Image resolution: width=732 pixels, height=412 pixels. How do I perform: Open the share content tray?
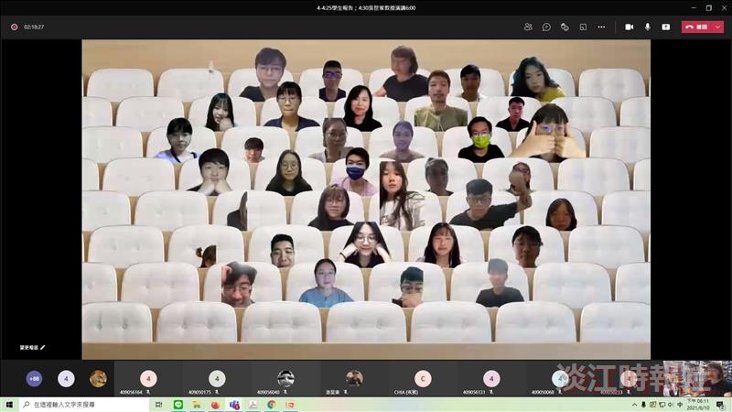[666, 27]
